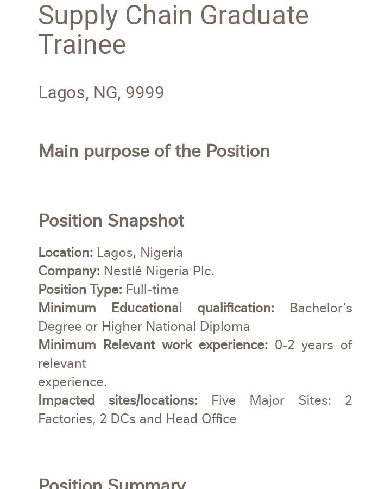Click Minimum Educational qualification label

tap(156, 308)
